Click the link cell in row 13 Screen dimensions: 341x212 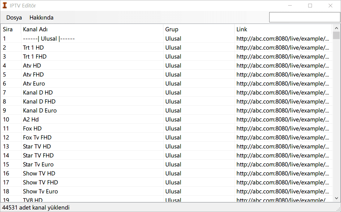tap(283, 146)
